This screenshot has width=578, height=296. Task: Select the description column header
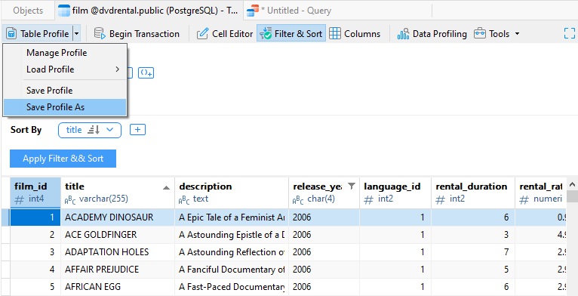point(232,193)
